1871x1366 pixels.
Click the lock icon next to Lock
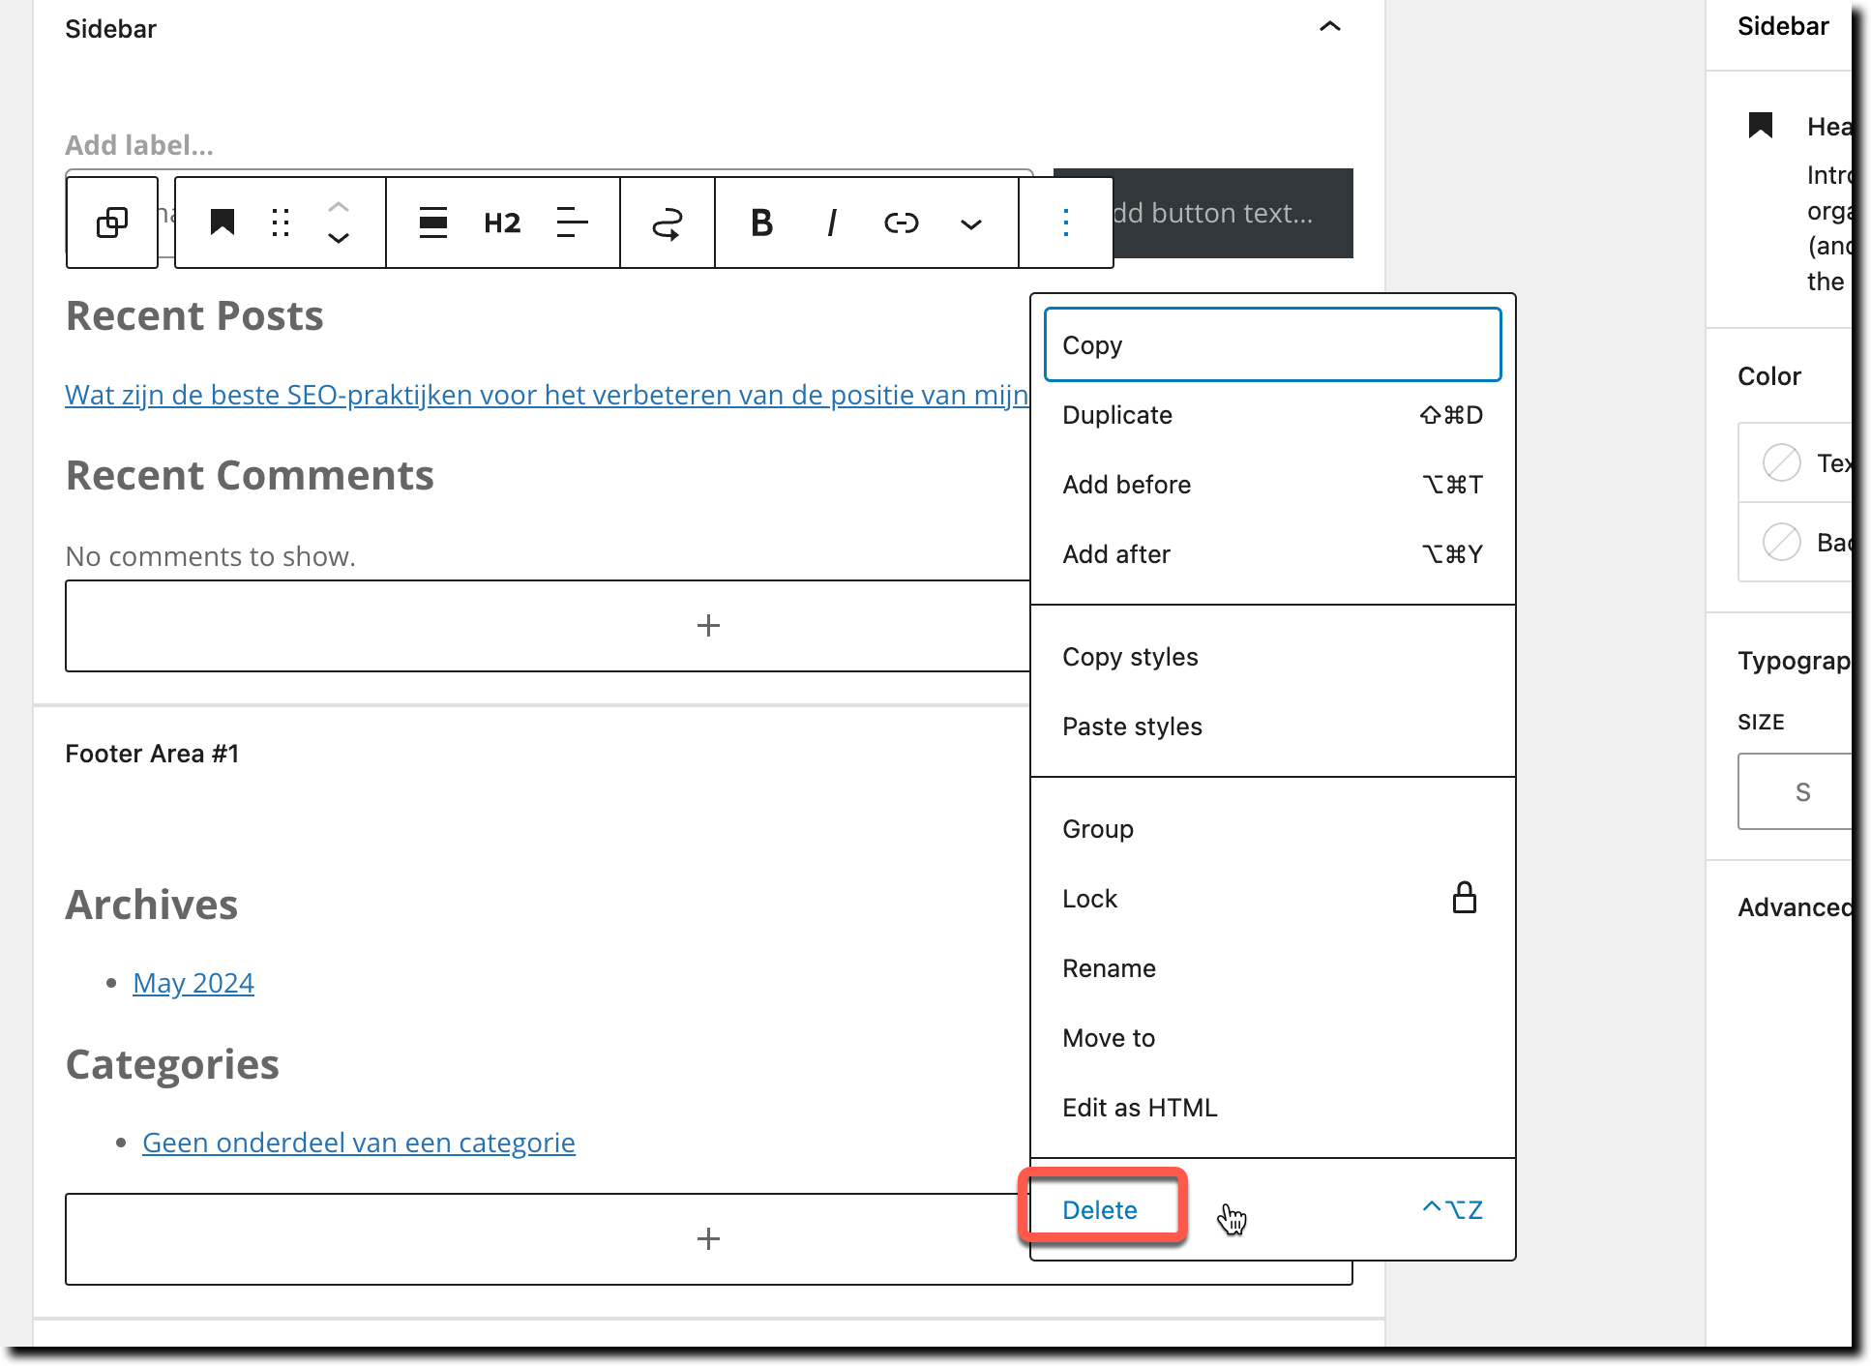click(x=1465, y=898)
